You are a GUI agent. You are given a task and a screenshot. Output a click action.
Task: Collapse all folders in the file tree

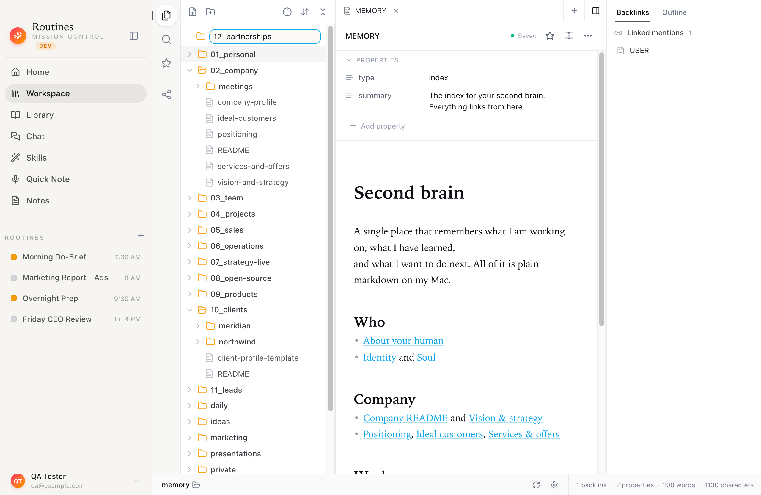point(323,12)
